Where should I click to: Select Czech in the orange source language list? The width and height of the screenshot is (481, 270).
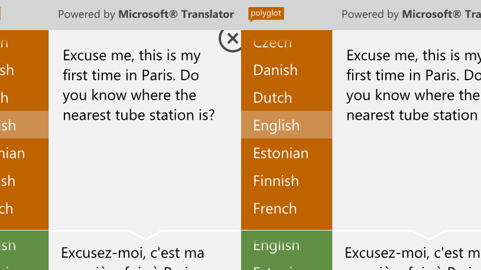tap(272, 42)
